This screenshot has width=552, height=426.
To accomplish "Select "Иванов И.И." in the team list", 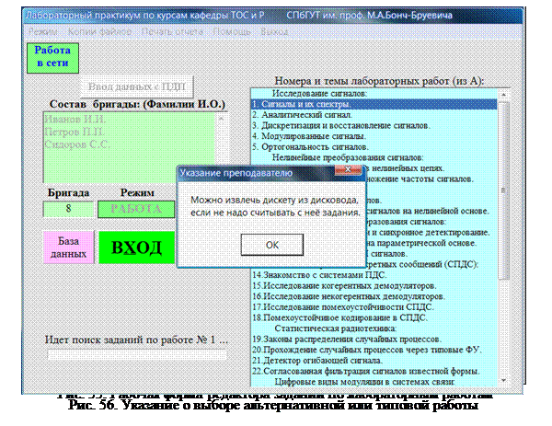I will [75, 119].
